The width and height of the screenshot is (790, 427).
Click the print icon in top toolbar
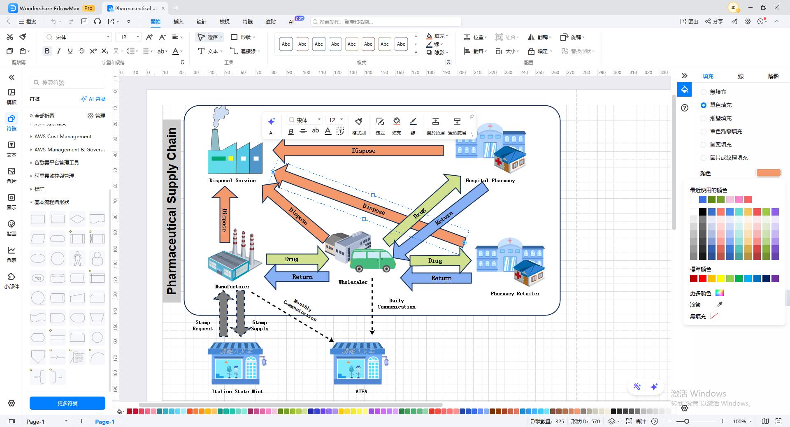point(97,21)
